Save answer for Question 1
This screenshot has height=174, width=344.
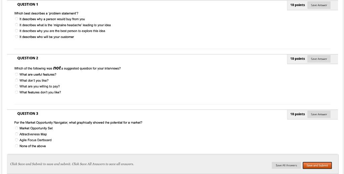pos(319,5)
